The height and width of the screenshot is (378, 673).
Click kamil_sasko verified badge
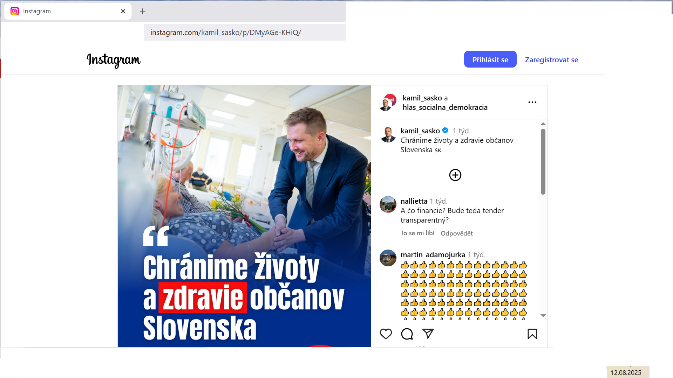click(x=445, y=131)
